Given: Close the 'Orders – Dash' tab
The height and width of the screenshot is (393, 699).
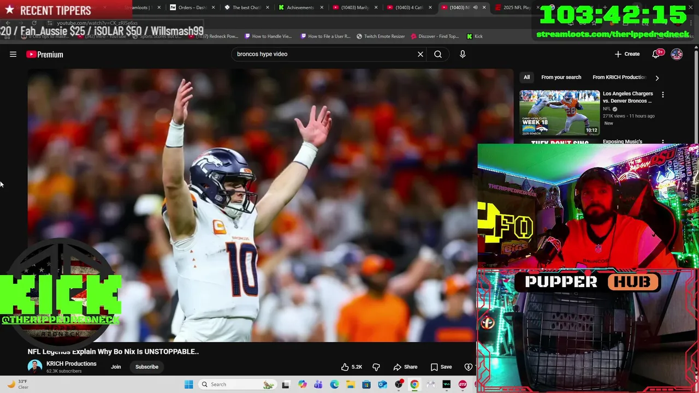Looking at the screenshot, I should pos(213,8).
